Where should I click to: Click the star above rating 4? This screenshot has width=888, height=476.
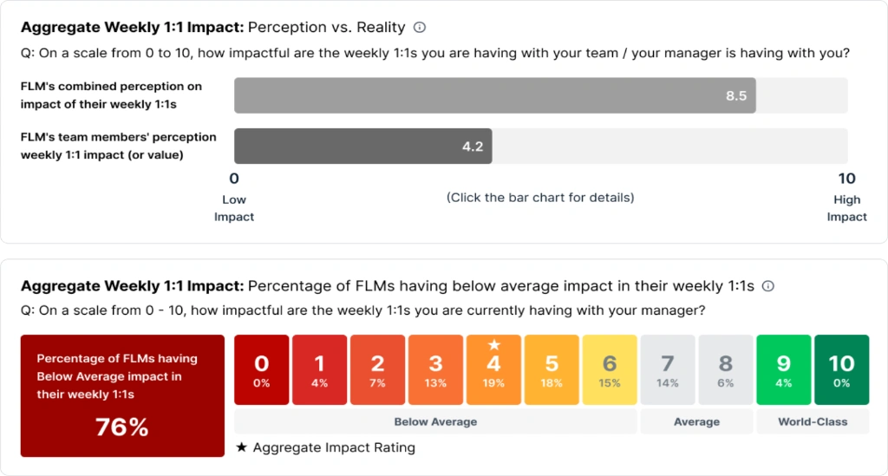click(x=493, y=345)
